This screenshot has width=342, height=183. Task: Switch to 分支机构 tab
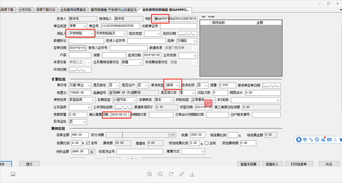coord(25,10)
